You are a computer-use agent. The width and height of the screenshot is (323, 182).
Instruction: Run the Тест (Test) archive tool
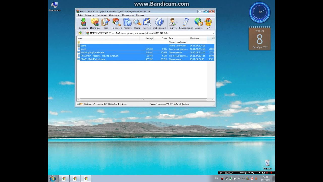(106, 24)
